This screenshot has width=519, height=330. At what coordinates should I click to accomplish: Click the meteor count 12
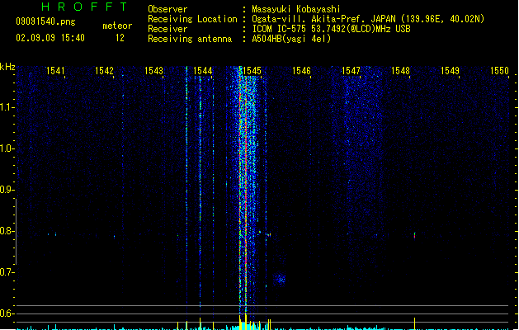[x=120, y=38]
